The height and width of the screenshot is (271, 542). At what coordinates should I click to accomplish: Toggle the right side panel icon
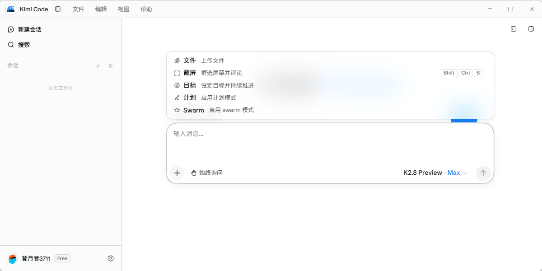tap(531, 29)
